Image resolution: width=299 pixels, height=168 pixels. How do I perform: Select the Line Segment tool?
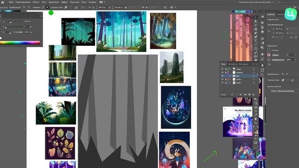pos(256,45)
